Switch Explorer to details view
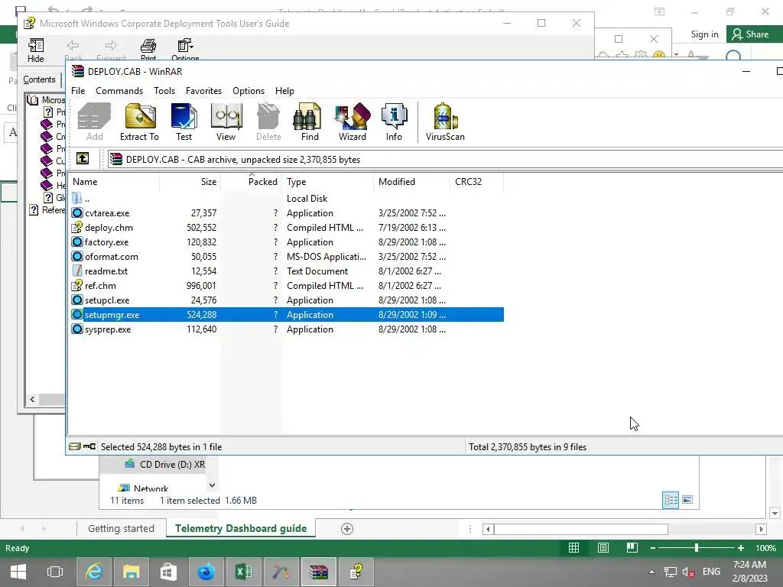Viewport: 783px width, 587px height. 671,500
